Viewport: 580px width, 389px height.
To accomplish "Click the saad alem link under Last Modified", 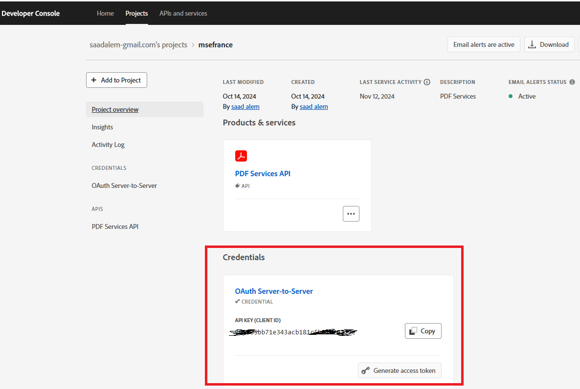I will [x=245, y=106].
